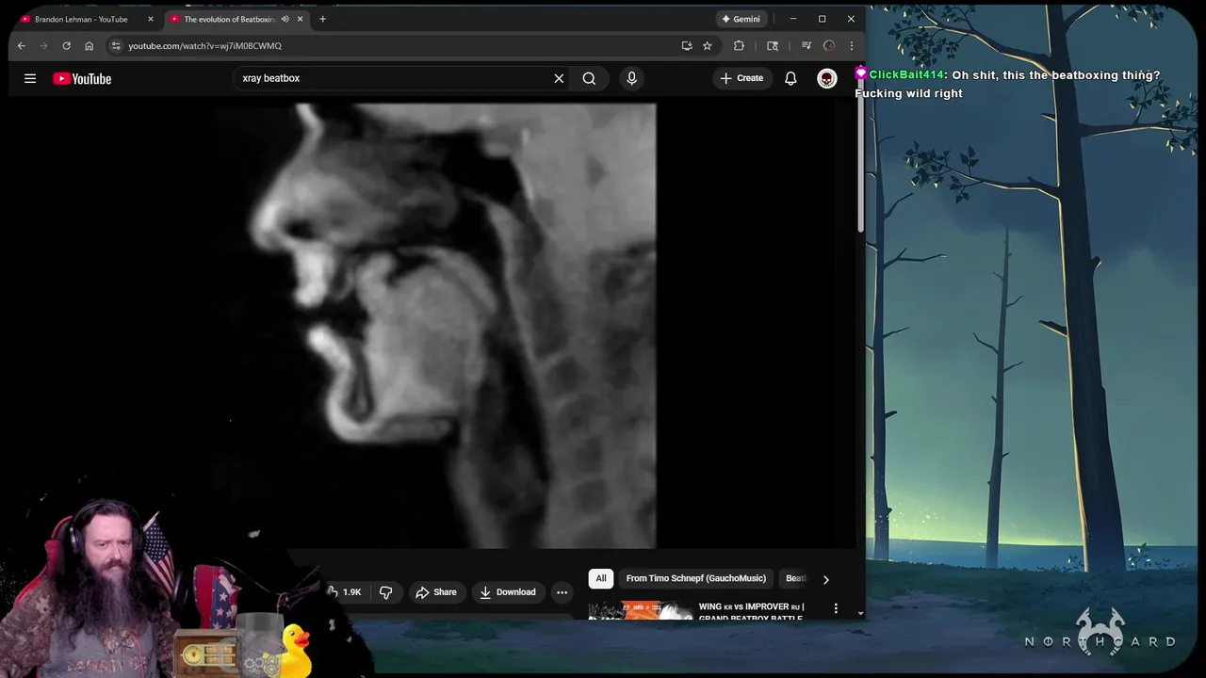Click the browser Forward arrow

coord(43,45)
